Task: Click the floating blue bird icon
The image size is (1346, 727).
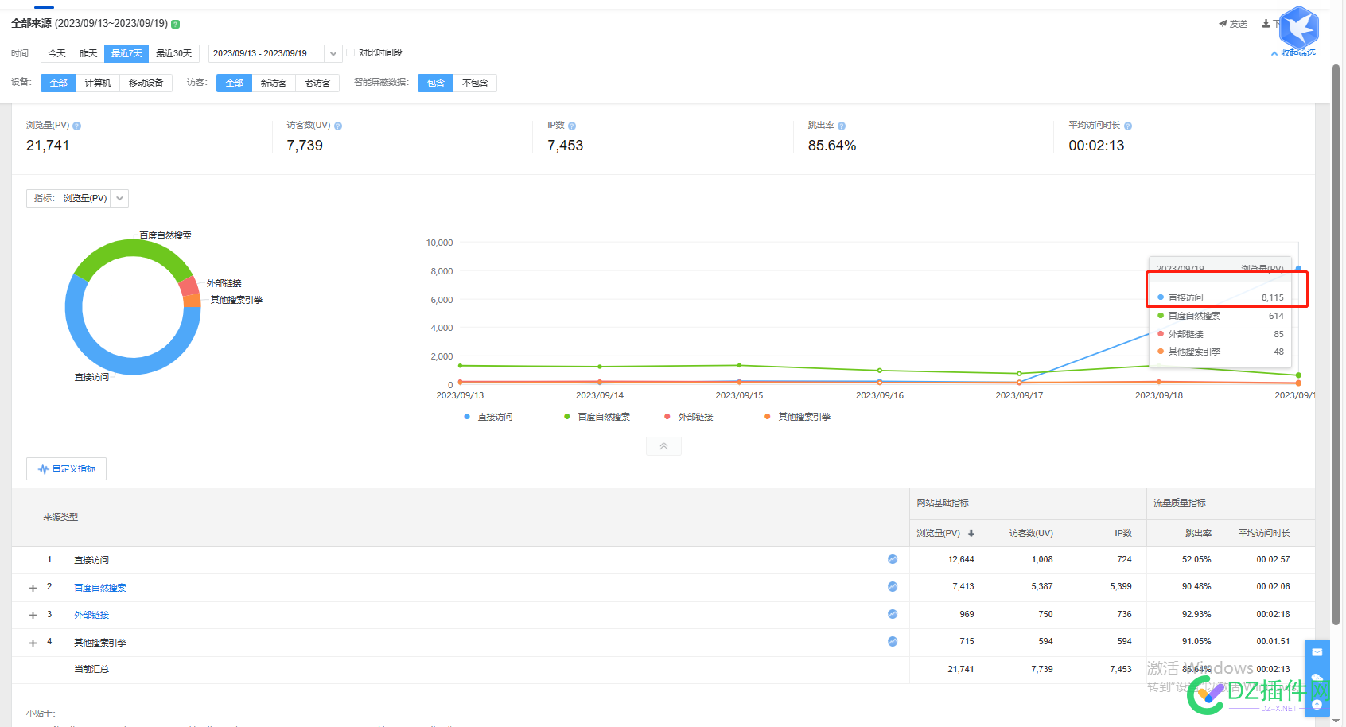Action: point(1299,27)
